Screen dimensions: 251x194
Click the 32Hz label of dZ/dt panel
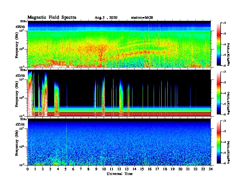pyautogui.click(x=23, y=119)
